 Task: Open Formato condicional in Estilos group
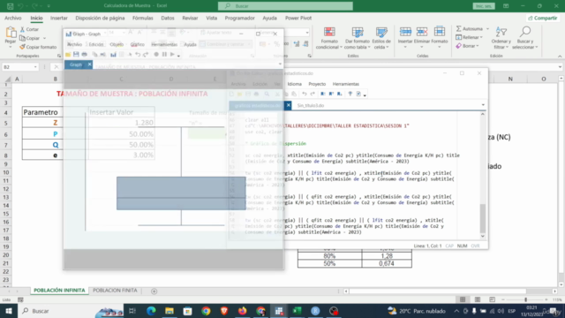click(x=329, y=38)
